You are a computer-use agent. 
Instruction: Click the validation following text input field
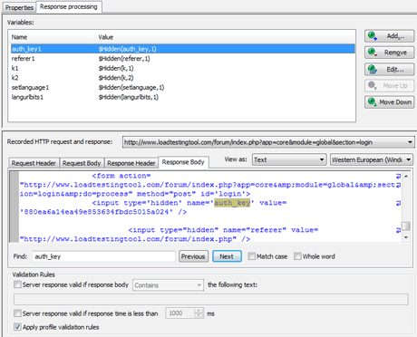tap(211, 299)
